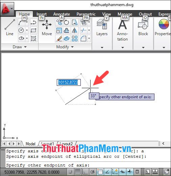Choose the Arc tool in Draw panel

click(x=21, y=22)
